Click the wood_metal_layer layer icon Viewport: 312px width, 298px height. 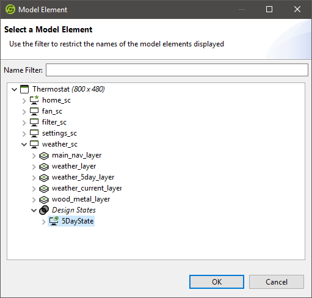pyautogui.click(x=44, y=200)
